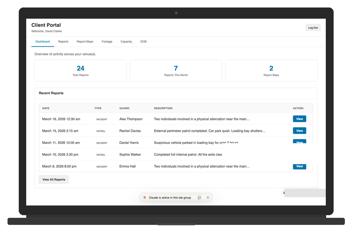
Task: Click the Reports This Month card
Action: 176,71
